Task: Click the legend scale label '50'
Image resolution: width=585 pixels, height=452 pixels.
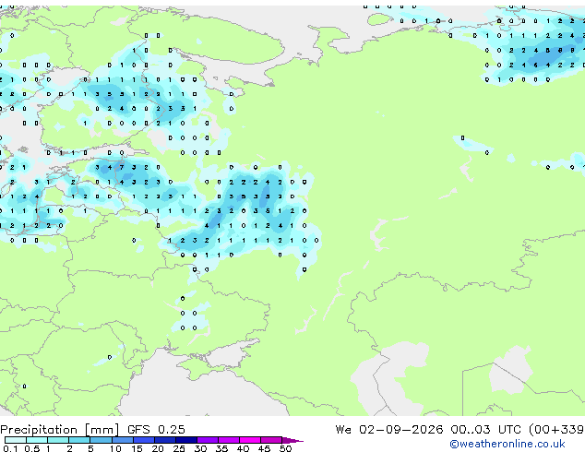Action: point(285,448)
